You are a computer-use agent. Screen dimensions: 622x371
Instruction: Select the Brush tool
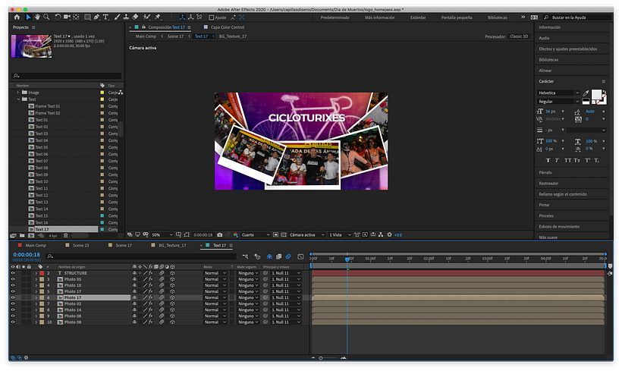tap(117, 17)
